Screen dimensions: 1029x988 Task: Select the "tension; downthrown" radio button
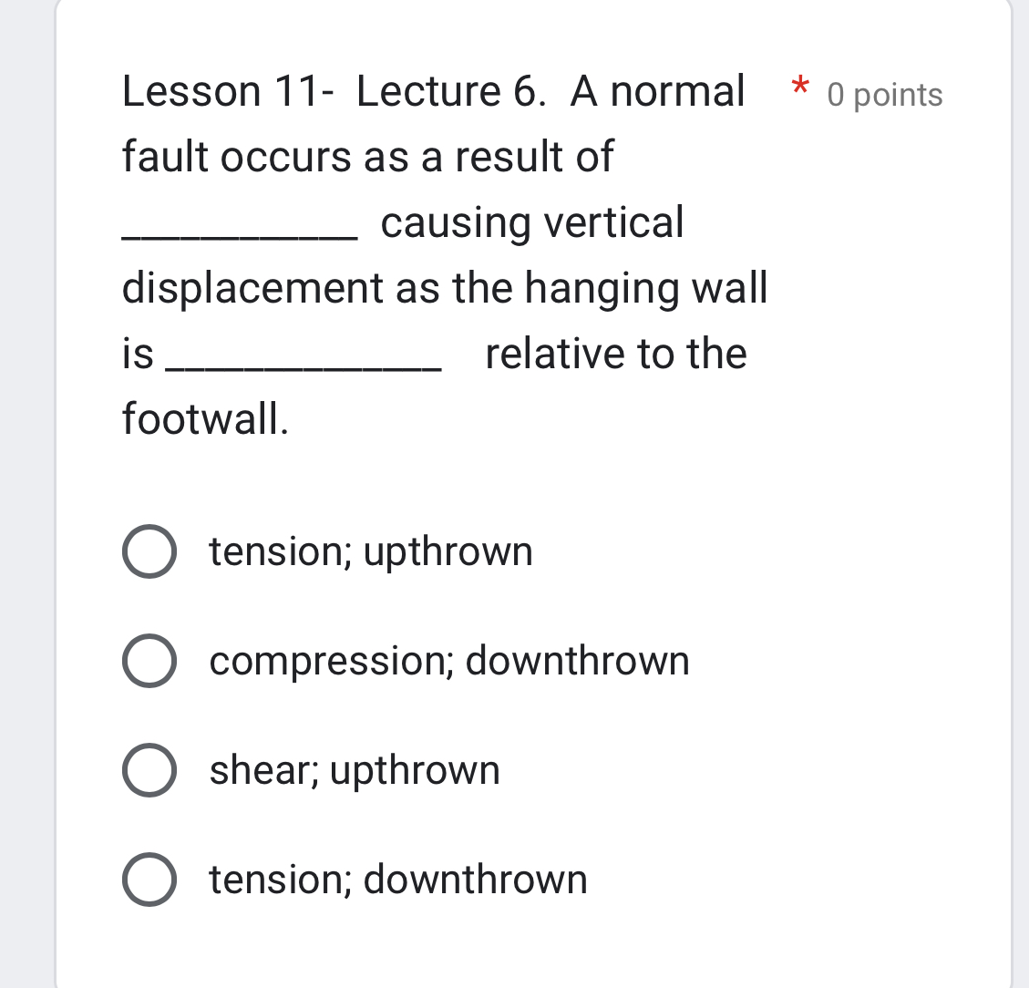[150, 880]
